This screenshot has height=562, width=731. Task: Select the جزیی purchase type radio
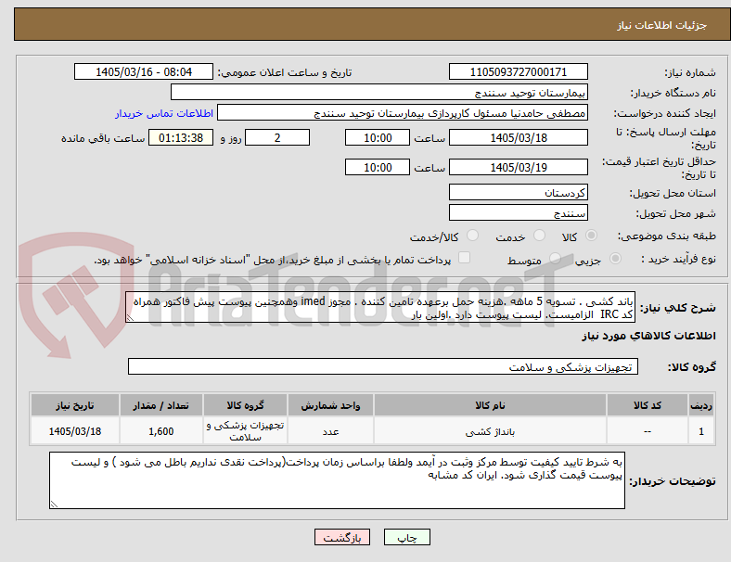[x=615, y=259]
